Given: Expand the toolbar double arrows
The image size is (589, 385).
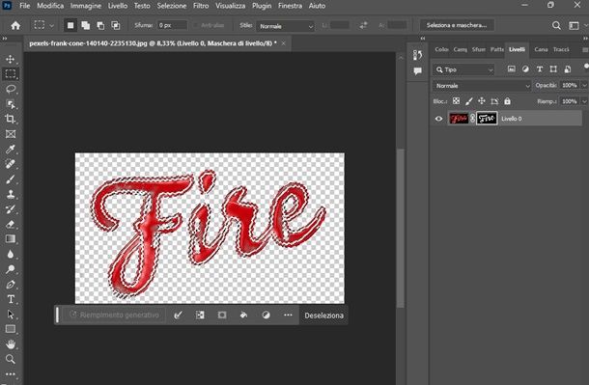Looking at the screenshot, I should [x=5, y=39].
